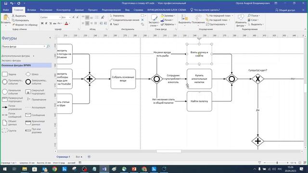Select the Свернутый подпроцесс stencil shape
This screenshot has height=173, width=308.
[35, 92]
